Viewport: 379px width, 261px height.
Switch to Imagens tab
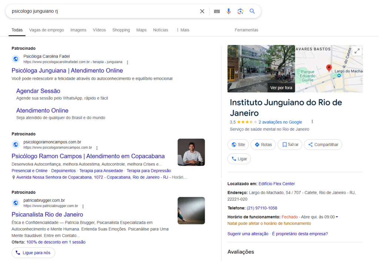click(78, 30)
